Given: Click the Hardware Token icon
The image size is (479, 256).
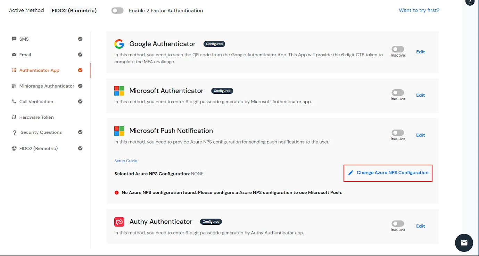Looking at the screenshot, I should click(14, 117).
